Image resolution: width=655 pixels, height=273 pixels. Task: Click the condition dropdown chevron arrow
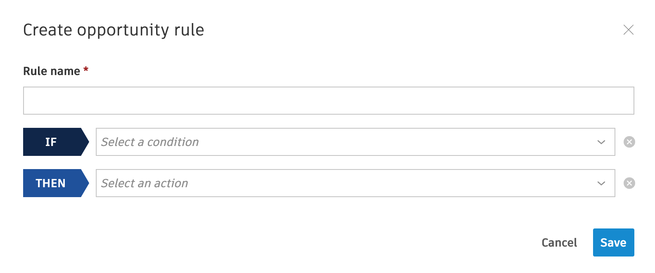[601, 142]
